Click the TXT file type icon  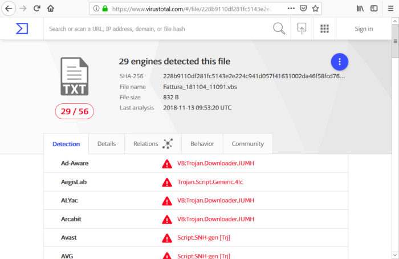(74, 76)
